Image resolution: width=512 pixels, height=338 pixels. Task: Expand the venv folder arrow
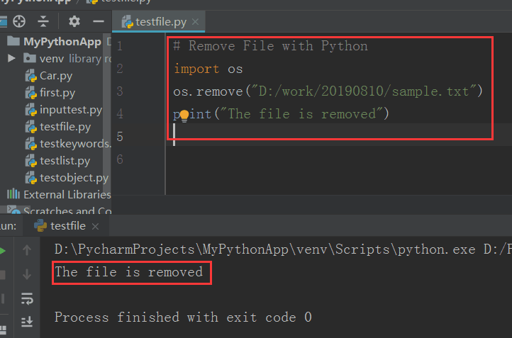point(11,58)
